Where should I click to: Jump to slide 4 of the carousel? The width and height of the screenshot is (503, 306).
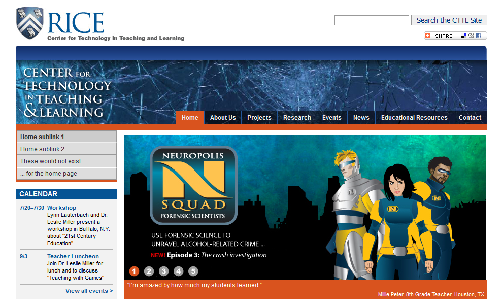178,271
